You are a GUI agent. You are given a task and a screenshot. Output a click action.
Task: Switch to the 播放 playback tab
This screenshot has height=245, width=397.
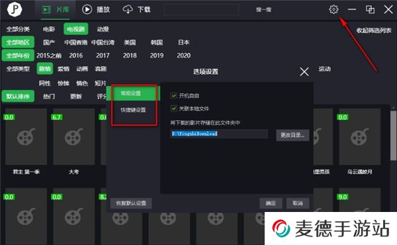[96, 10]
